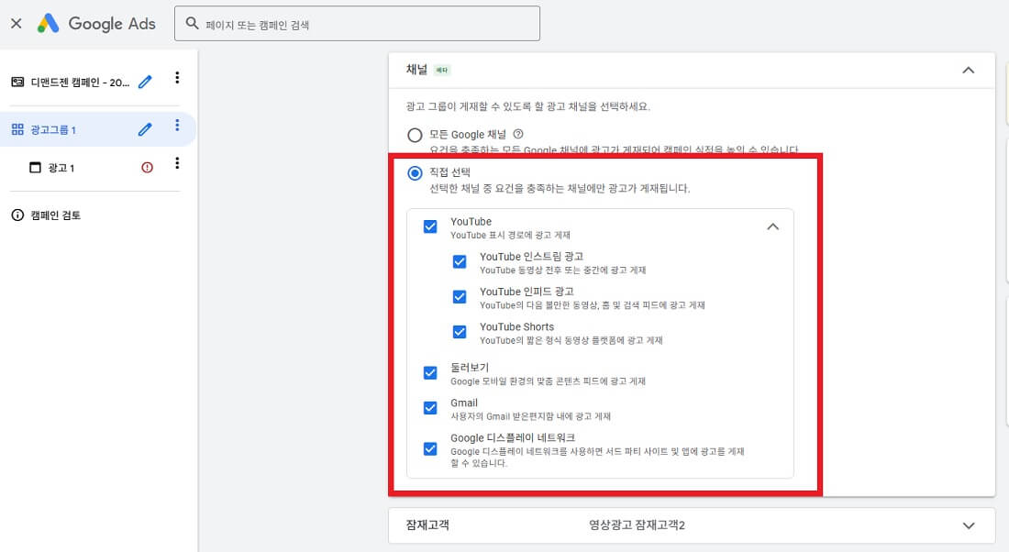This screenshot has height=552, width=1009.
Task: Collapse the 채널 section
Action: [x=968, y=70]
